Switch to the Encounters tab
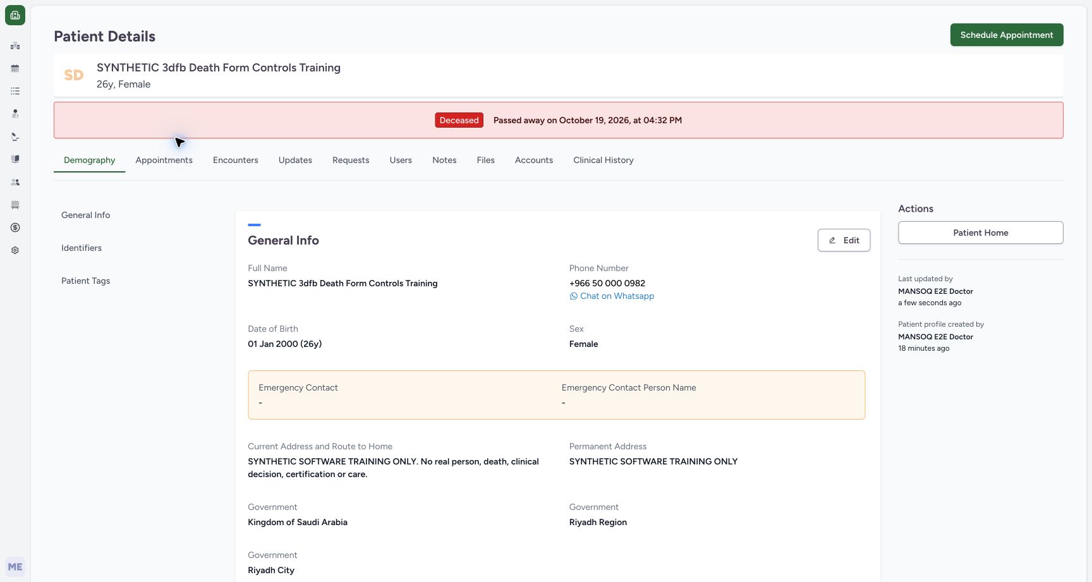Image resolution: width=1092 pixels, height=582 pixels. (235, 160)
